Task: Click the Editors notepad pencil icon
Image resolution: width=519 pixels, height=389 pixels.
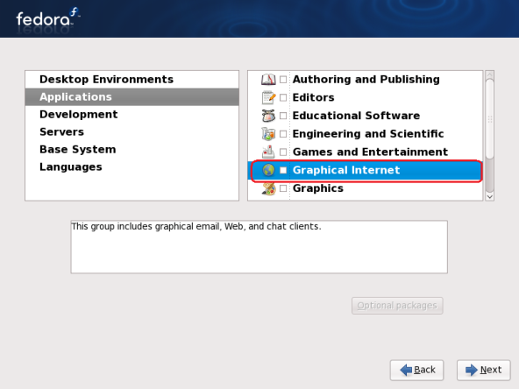Action: pos(268,97)
